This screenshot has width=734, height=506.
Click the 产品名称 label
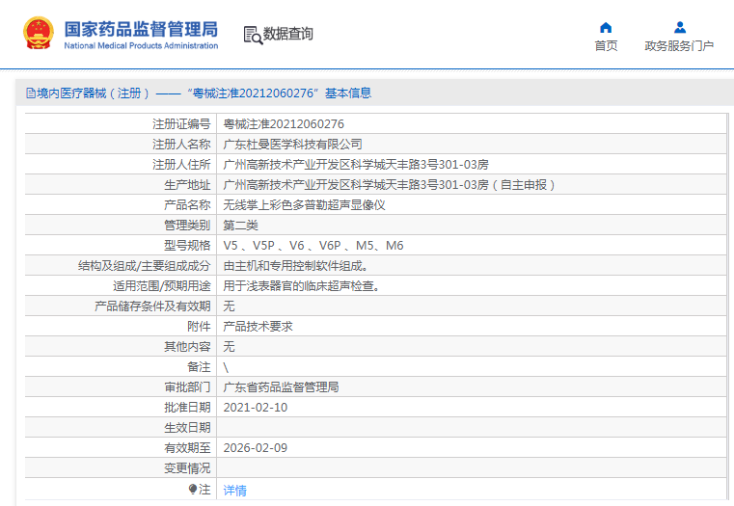pos(187,205)
